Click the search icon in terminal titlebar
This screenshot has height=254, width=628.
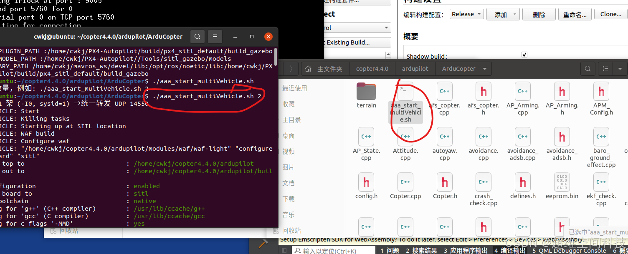[x=197, y=37]
